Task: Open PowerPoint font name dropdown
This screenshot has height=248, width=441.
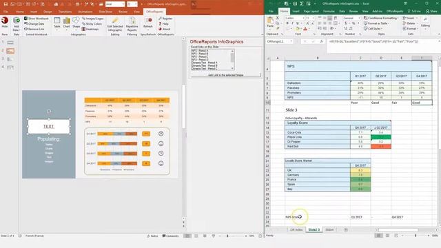Action: click(x=123, y=4)
